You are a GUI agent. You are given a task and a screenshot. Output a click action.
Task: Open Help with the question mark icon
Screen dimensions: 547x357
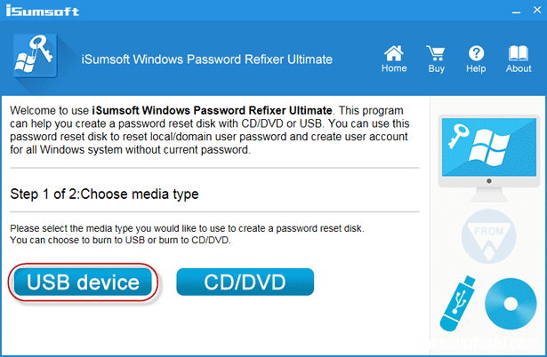(477, 58)
